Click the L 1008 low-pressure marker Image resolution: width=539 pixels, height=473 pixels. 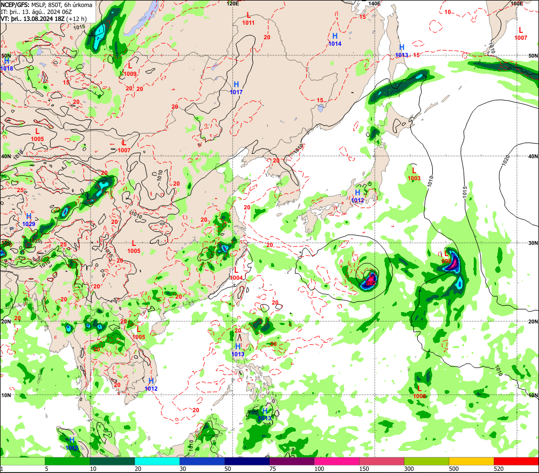pyautogui.click(x=419, y=392)
